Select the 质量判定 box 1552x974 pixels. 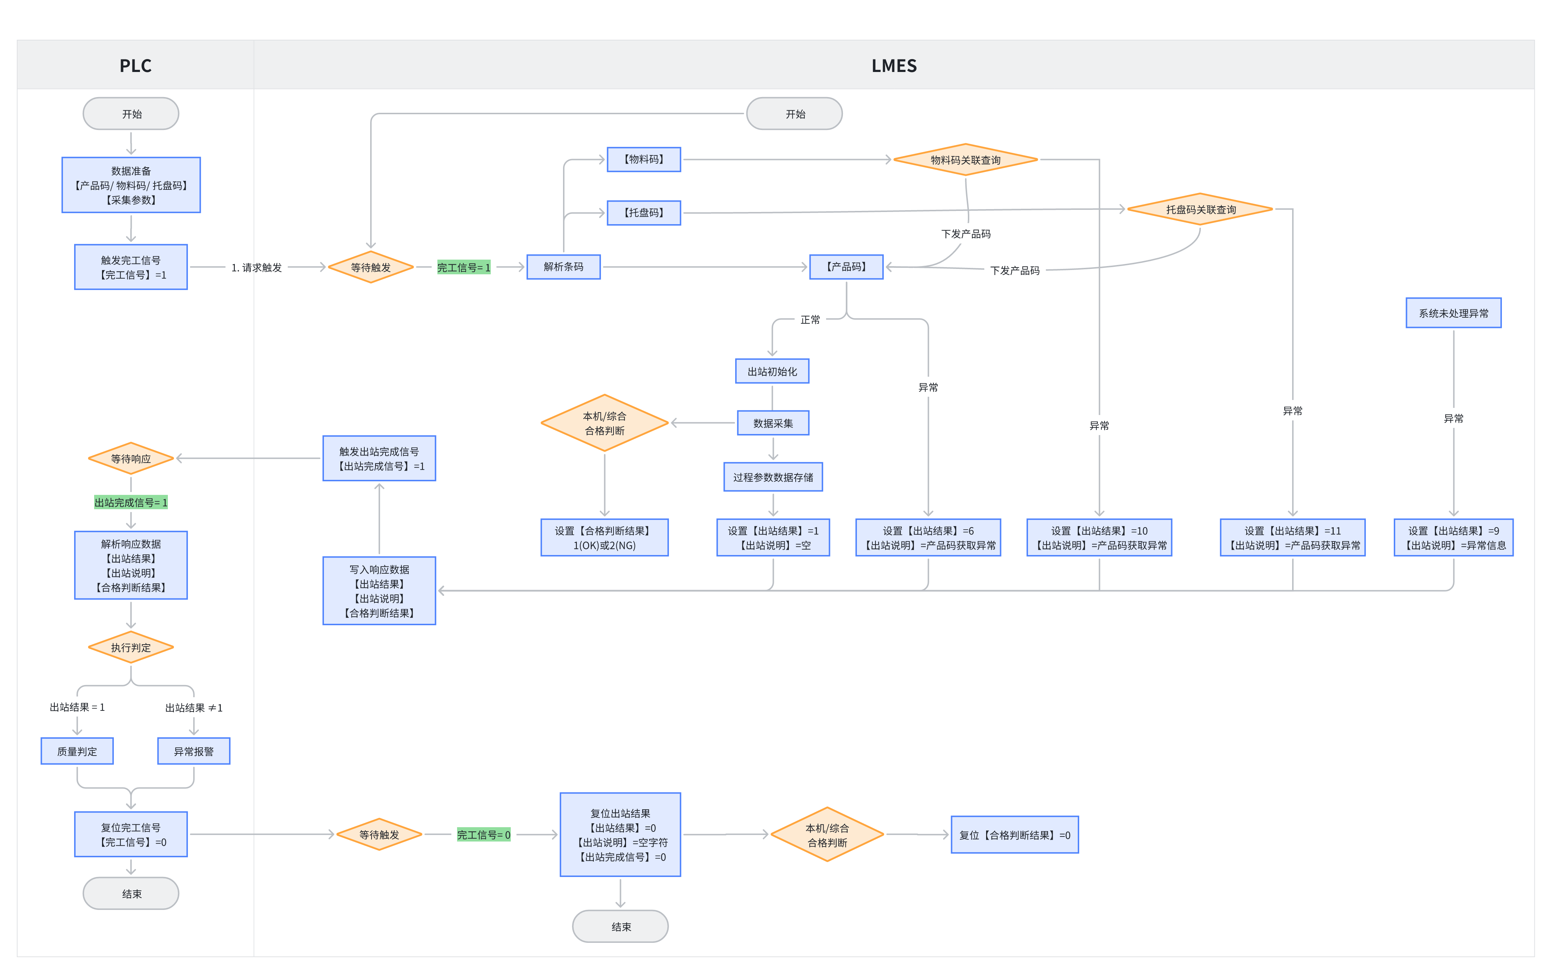click(77, 751)
